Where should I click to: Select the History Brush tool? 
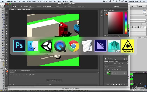click(x=6, y=37)
